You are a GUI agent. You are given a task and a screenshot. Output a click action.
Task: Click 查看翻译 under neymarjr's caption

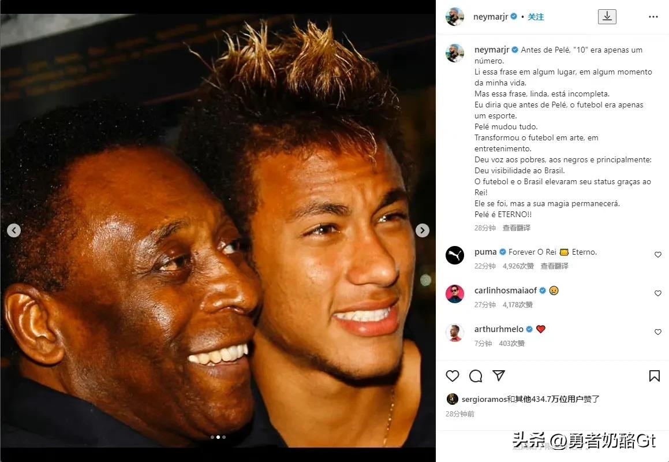(x=516, y=228)
